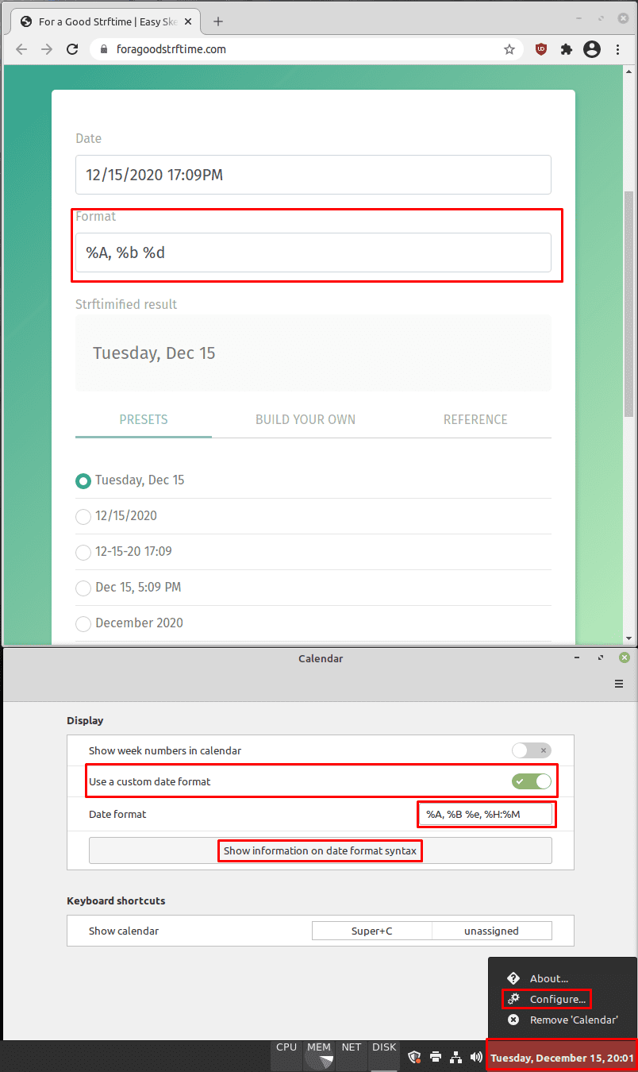
Task: Switch to the PRESETS tab
Action: point(144,419)
